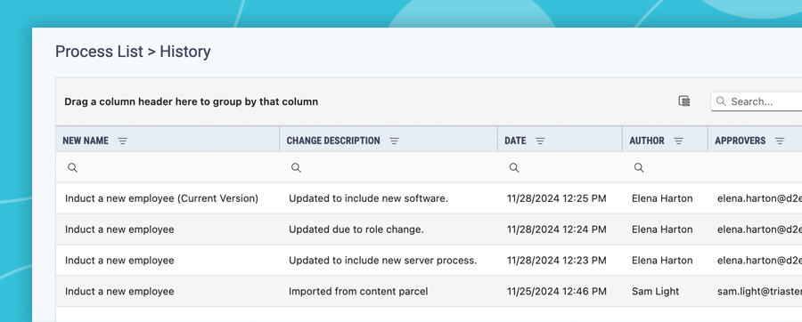Click 'Induct a new employee' in 12:46 PM row
802x322 pixels.
point(119,292)
